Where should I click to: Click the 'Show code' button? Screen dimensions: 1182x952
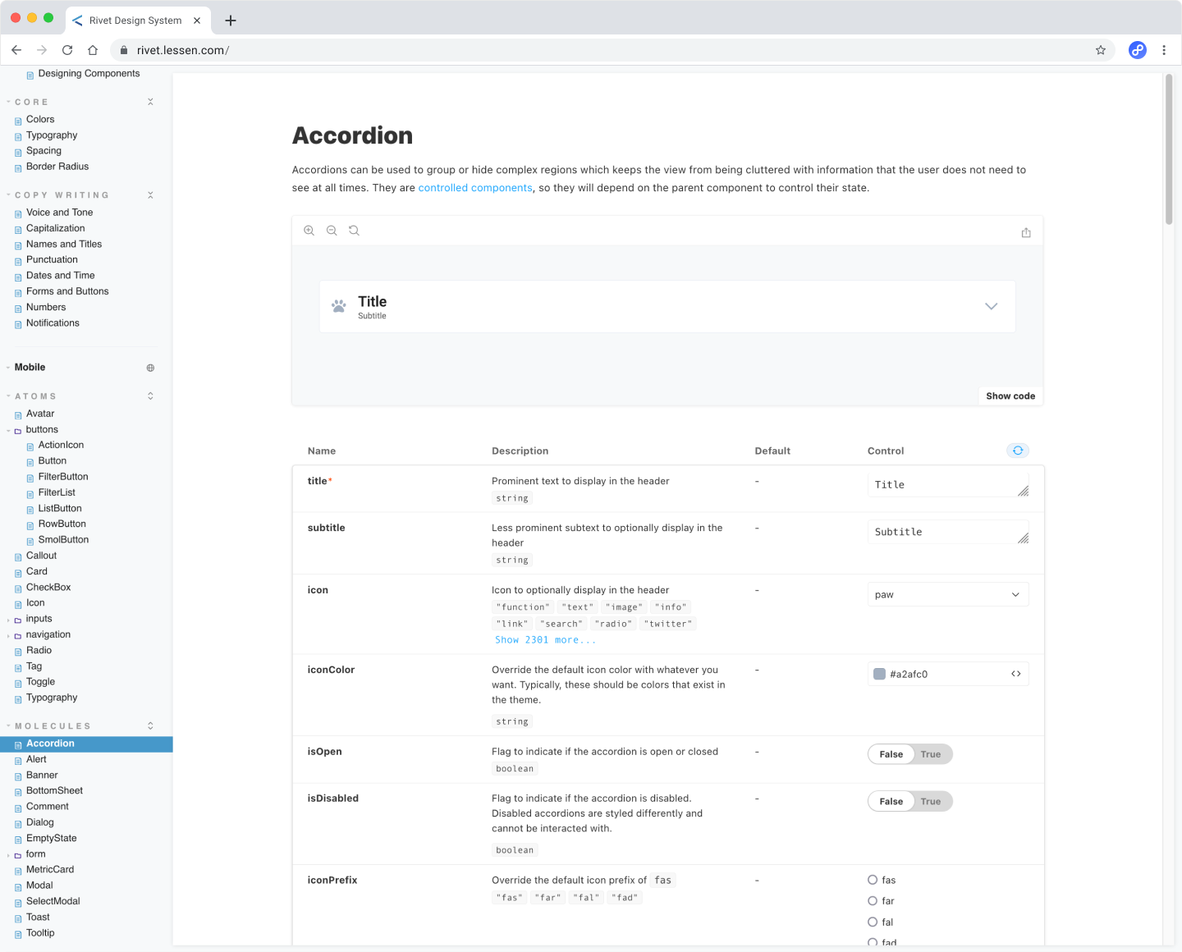pos(1010,396)
